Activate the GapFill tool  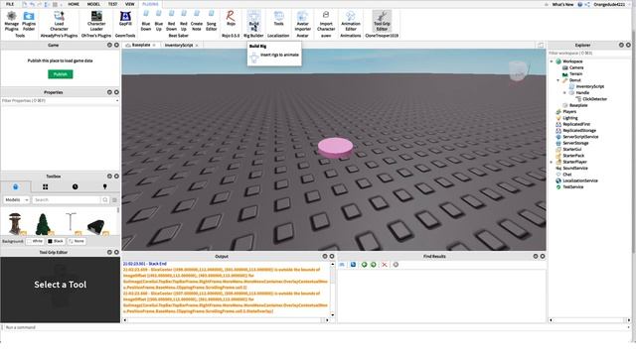[x=125, y=20]
